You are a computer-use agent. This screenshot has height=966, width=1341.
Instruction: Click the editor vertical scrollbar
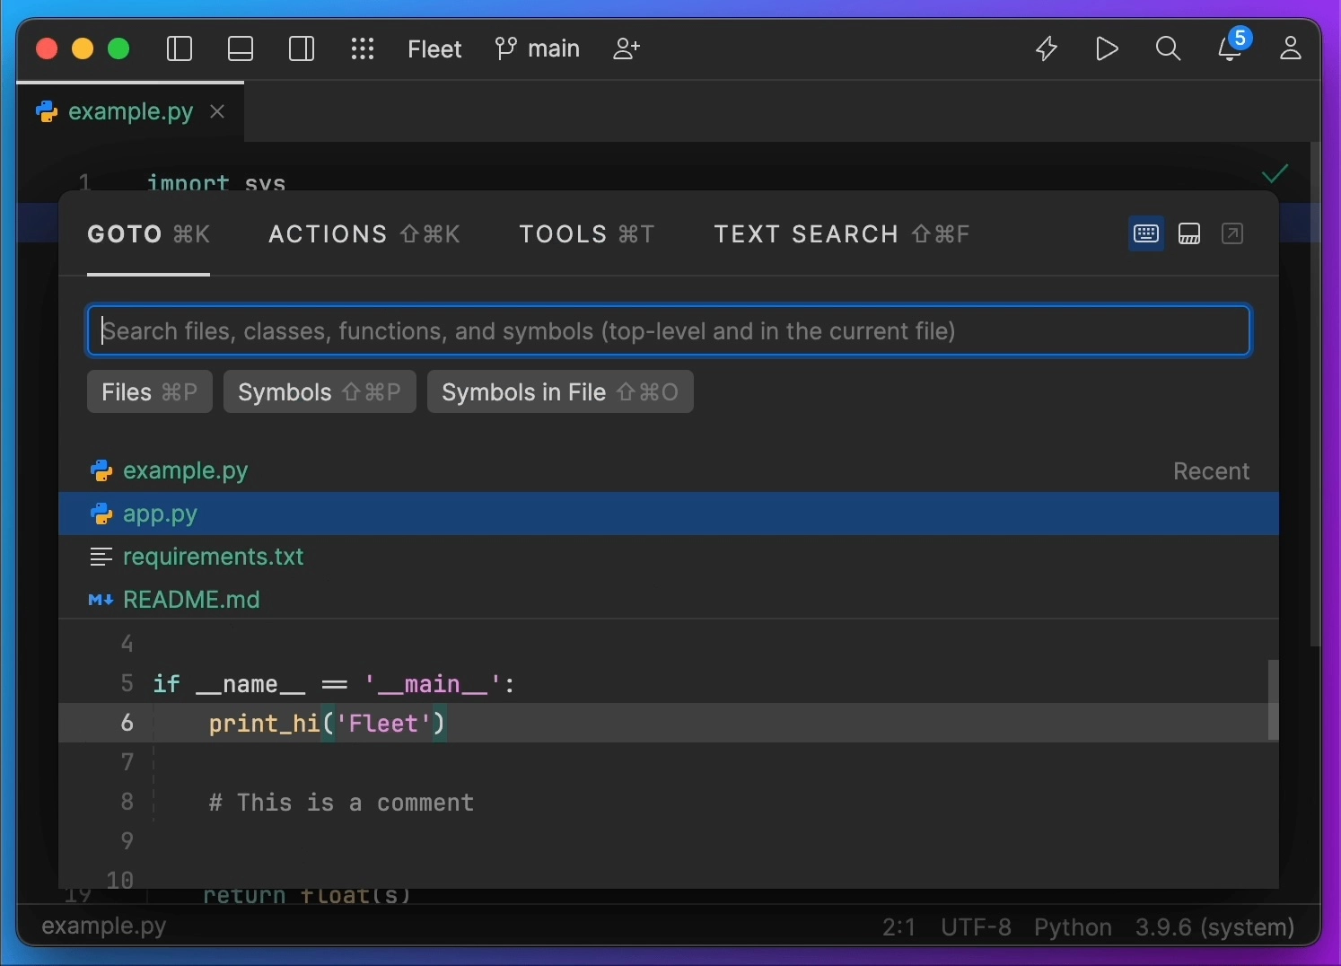[x=1315, y=395]
